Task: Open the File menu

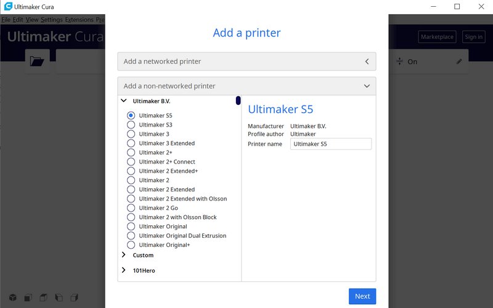Action: [6, 20]
